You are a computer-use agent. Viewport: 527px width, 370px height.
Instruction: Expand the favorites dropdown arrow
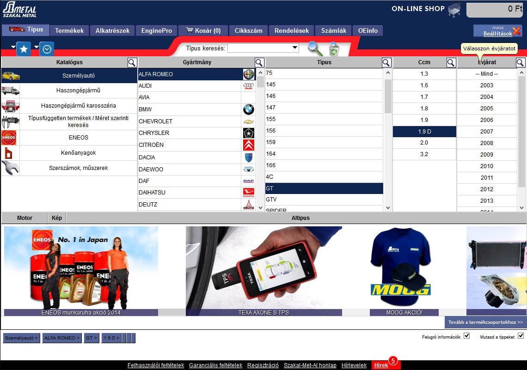click(x=13, y=47)
